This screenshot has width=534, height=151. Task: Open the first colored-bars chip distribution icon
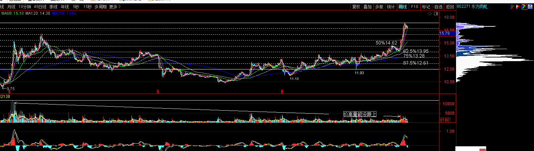[512, 7]
